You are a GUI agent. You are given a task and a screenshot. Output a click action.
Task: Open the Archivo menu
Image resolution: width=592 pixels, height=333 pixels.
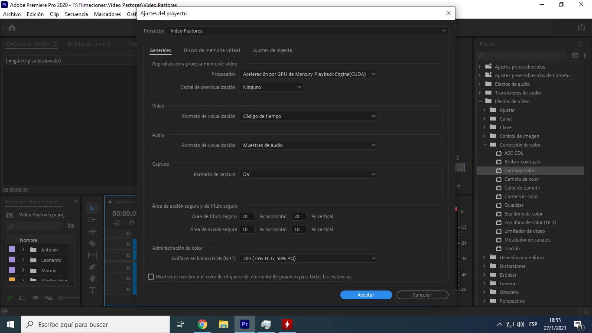click(x=12, y=14)
